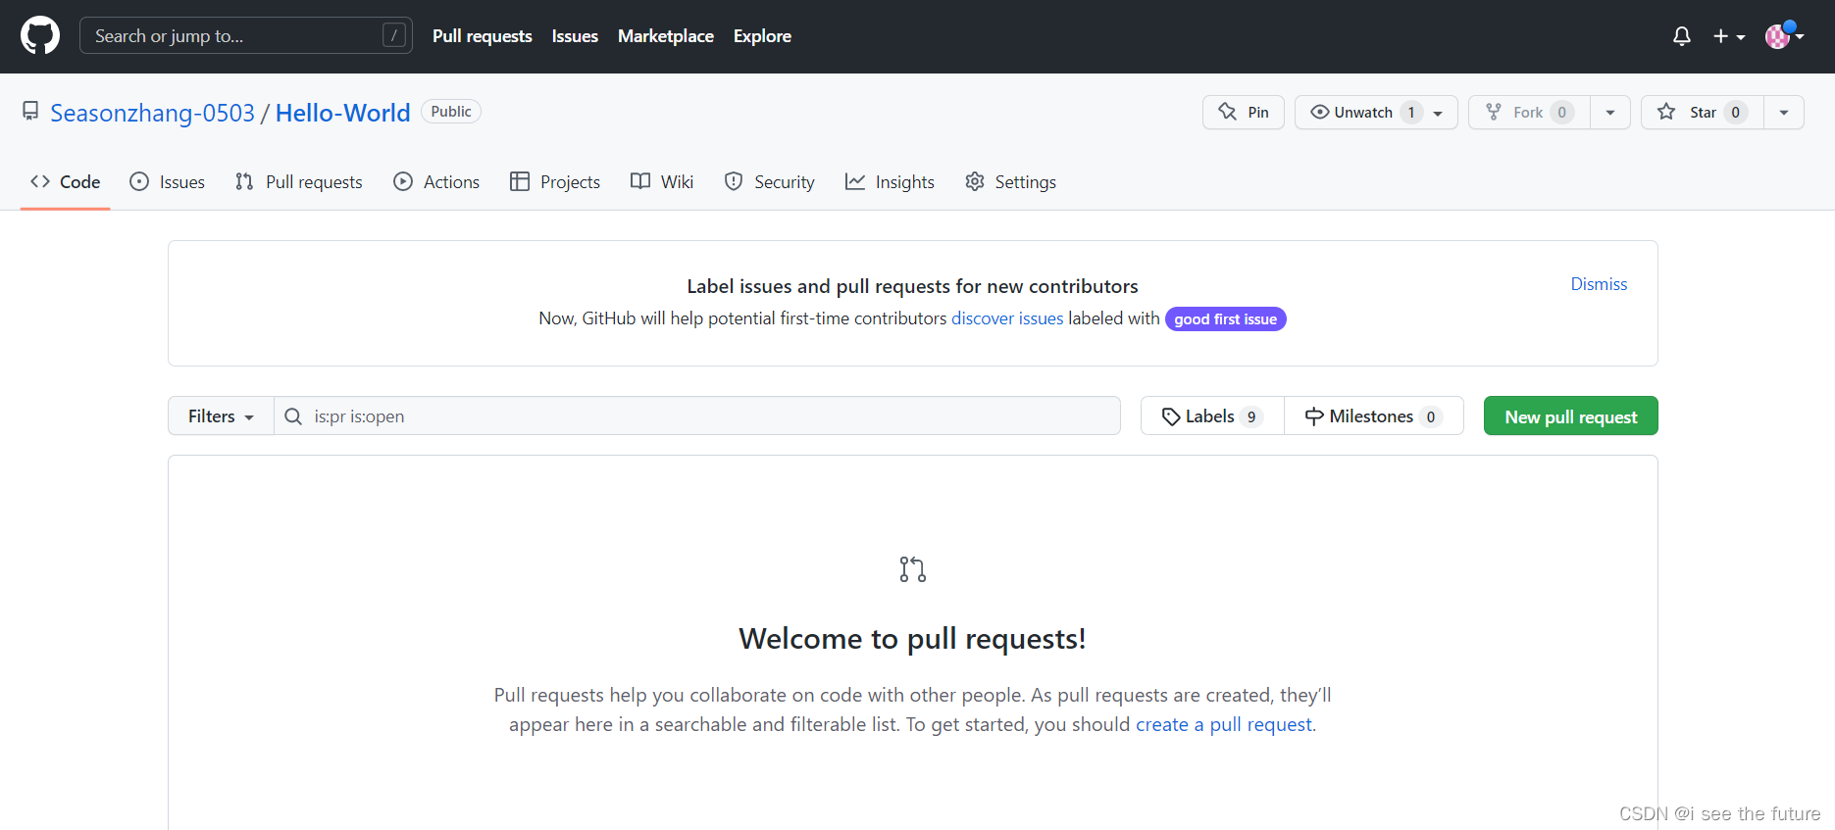Switch to the Security tab
Viewport: 1835px width, 830px height.
770,181
